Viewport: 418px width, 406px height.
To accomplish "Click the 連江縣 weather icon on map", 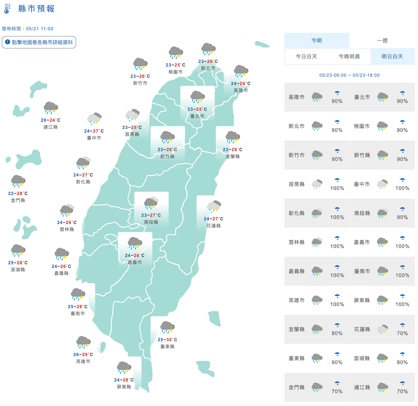I will (51, 108).
